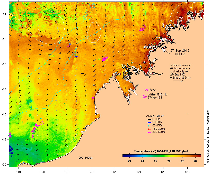Click the 'Altimetric sealevel' caption text
This screenshot has width=211, height=174.
pos(181,65)
